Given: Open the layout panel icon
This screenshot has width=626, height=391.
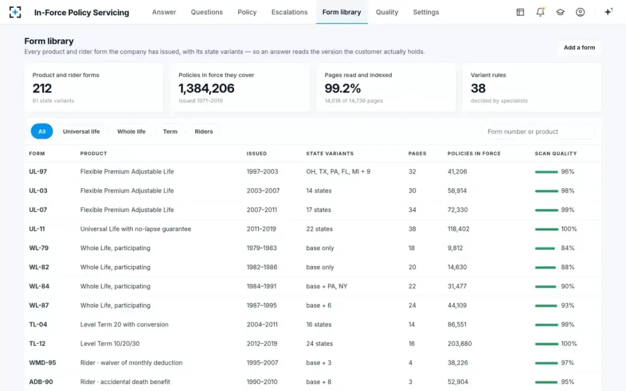Looking at the screenshot, I should point(520,12).
